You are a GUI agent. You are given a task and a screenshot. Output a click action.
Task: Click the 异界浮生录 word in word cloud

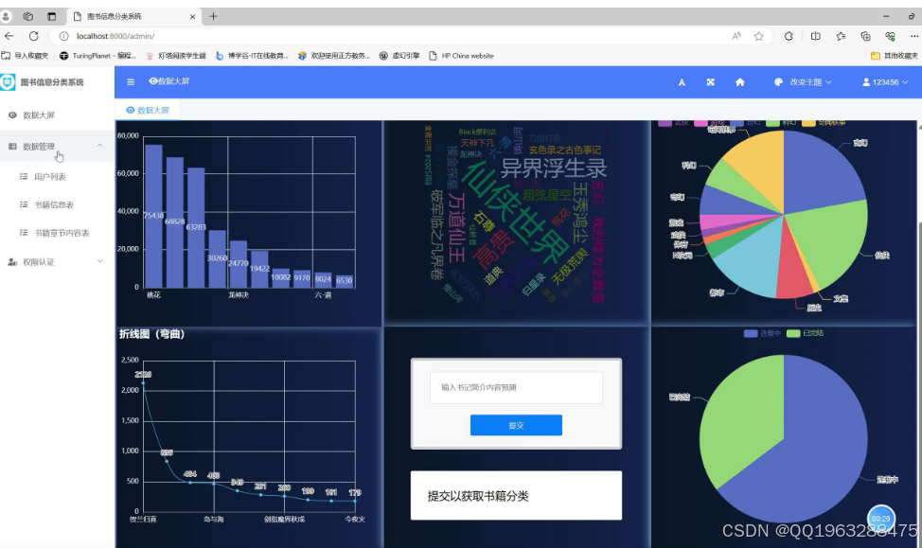(554, 168)
